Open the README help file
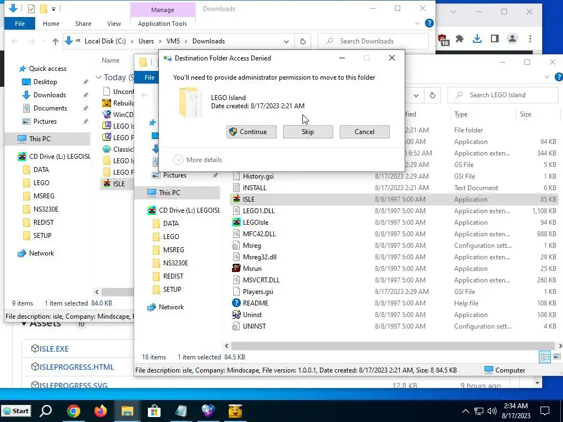The height and width of the screenshot is (422, 563). tap(255, 303)
